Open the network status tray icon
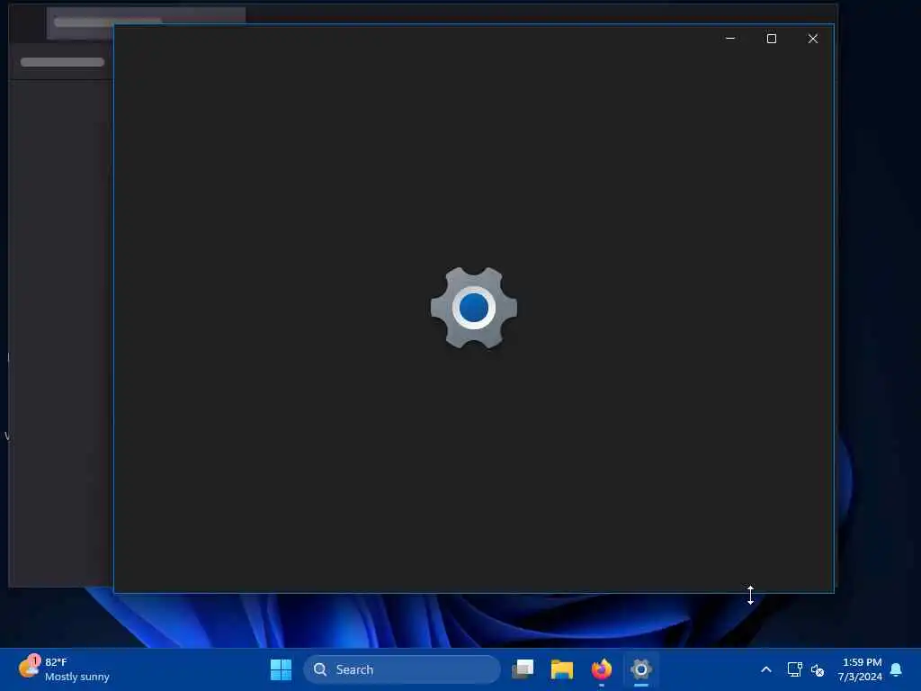921x691 pixels. coord(794,669)
